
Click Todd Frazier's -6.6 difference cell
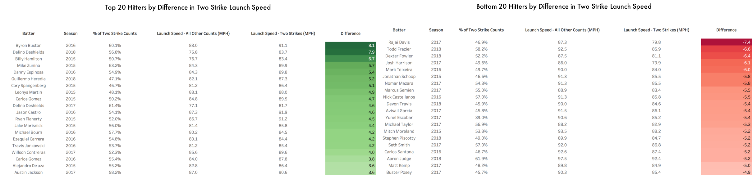click(x=727, y=49)
